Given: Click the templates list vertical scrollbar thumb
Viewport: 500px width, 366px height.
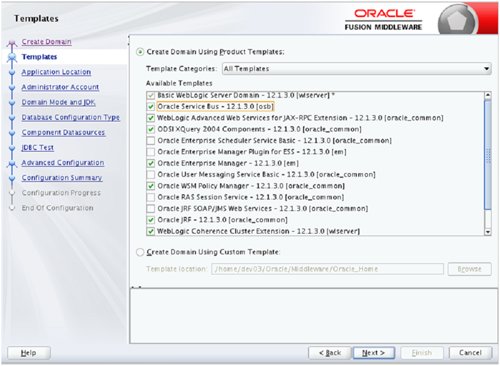Looking at the screenshot, I should pyautogui.click(x=487, y=155).
